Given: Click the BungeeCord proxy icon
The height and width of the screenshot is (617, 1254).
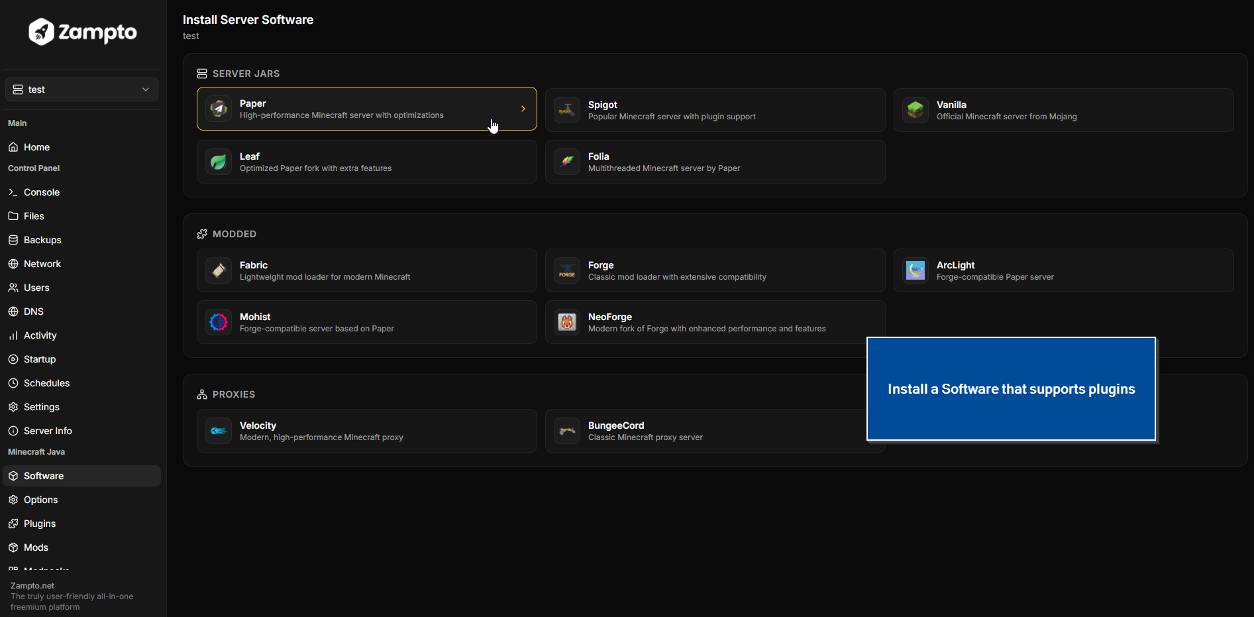Looking at the screenshot, I should pos(567,431).
